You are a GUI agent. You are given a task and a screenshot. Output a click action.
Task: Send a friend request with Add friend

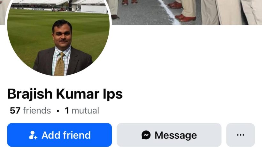click(x=59, y=135)
